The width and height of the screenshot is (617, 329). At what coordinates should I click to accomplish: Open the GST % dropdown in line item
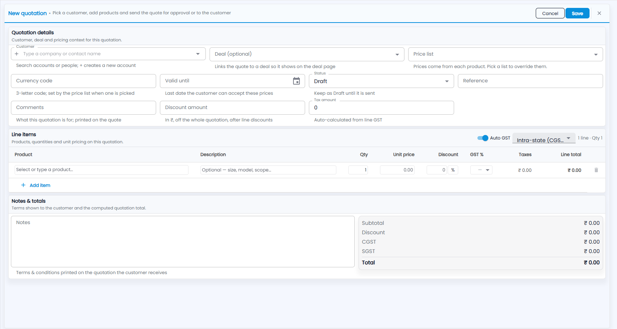click(x=481, y=170)
